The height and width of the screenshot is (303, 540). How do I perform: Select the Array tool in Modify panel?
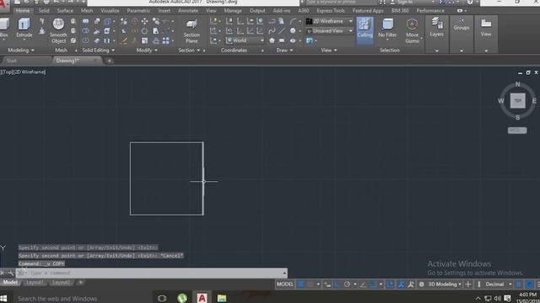click(166, 40)
